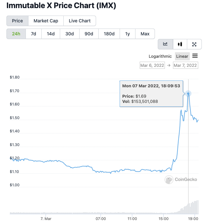The width and height of the screenshot is (205, 221).
Task: Switch to the 180d range
Action: pos(109,34)
